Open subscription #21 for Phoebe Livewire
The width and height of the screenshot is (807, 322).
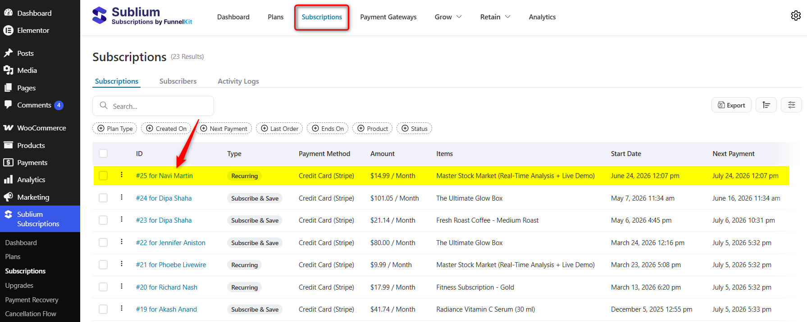(x=171, y=264)
